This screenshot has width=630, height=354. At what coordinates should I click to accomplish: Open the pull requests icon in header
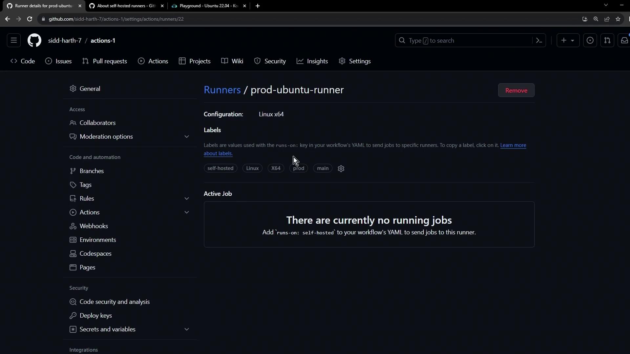pos(607,41)
